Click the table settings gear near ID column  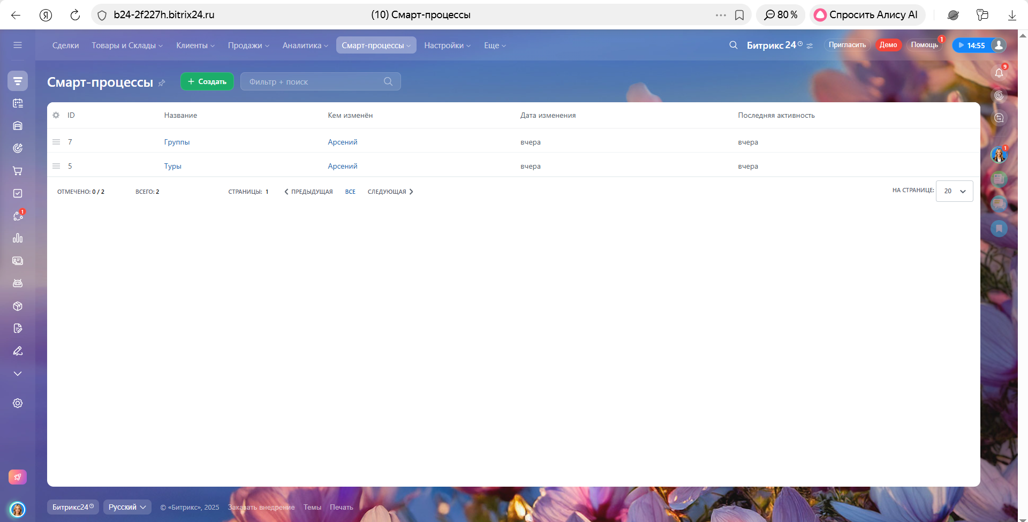pyautogui.click(x=56, y=115)
